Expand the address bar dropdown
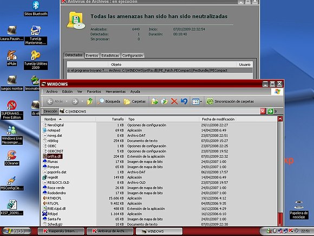Screen dimensions: 314x236 (263, 111)
